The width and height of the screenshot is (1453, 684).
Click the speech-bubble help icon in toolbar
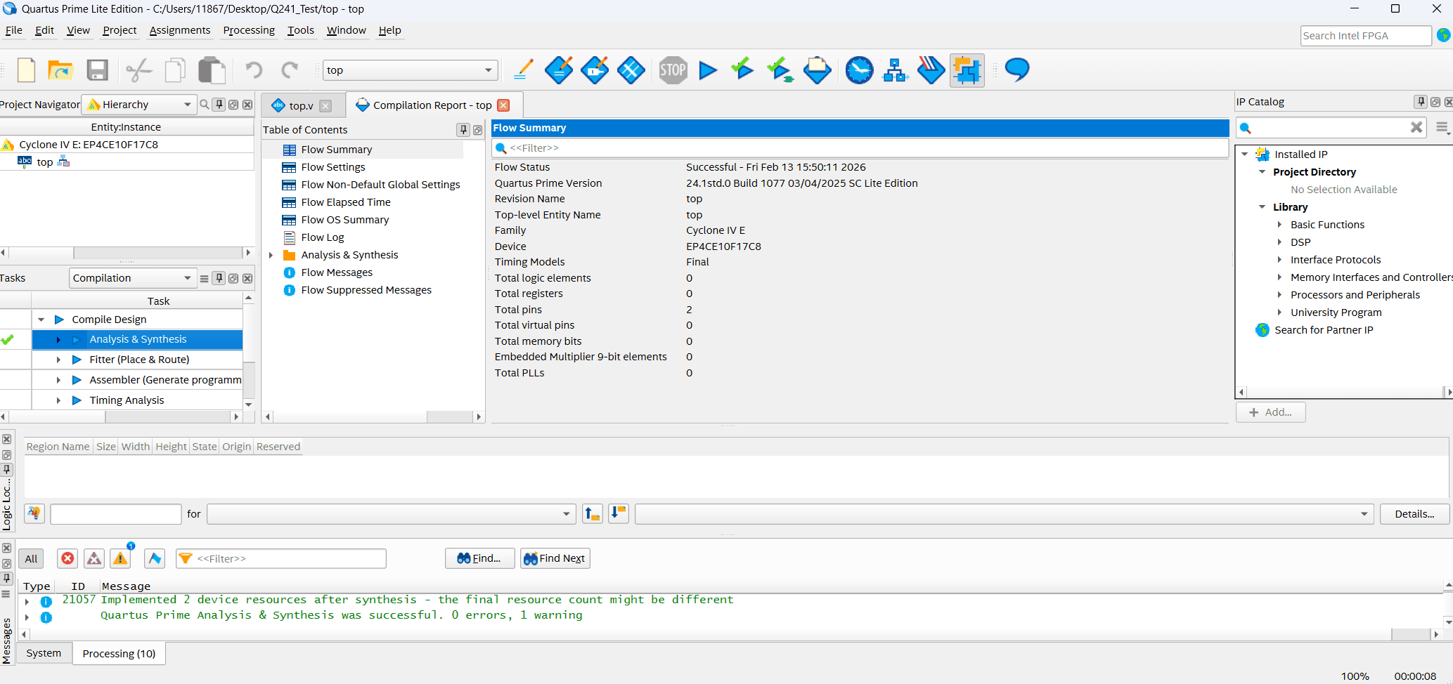(1016, 70)
